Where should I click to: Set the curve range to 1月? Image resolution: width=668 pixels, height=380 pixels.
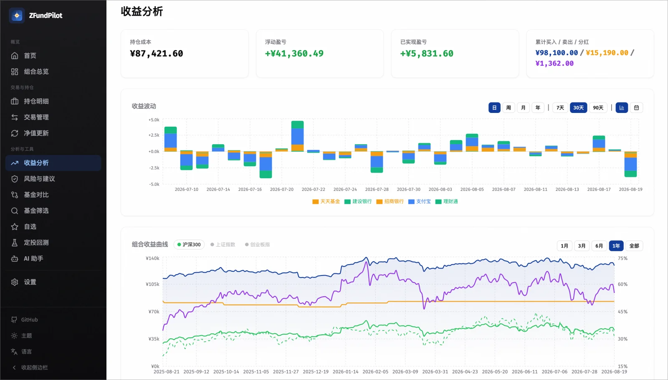[564, 246]
